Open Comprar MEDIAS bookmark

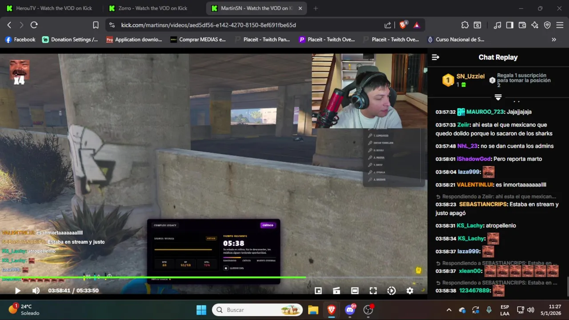tap(198, 40)
